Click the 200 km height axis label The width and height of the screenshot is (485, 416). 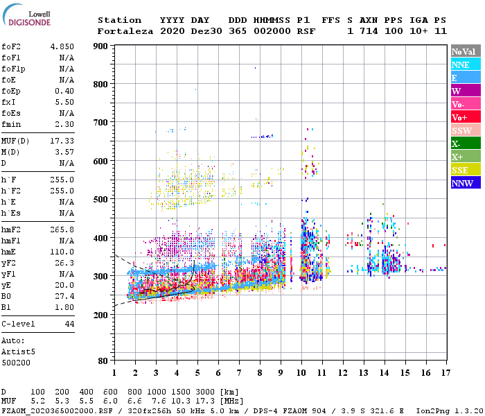[100, 315]
